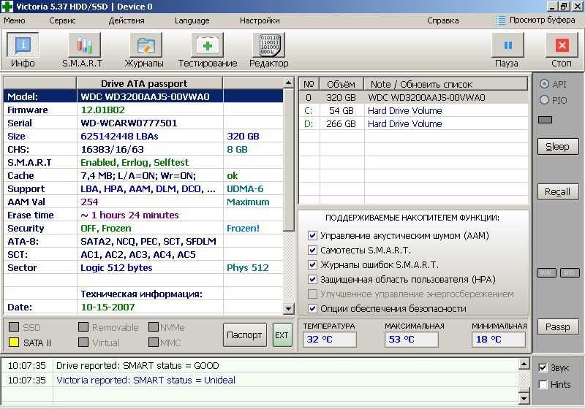585x409 pixels.
Task: Select D: 266 GB volume row
Action: (x=413, y=123)
